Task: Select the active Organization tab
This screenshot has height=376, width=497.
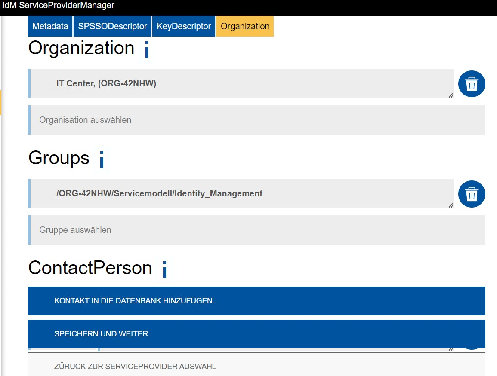Action: 245,26
